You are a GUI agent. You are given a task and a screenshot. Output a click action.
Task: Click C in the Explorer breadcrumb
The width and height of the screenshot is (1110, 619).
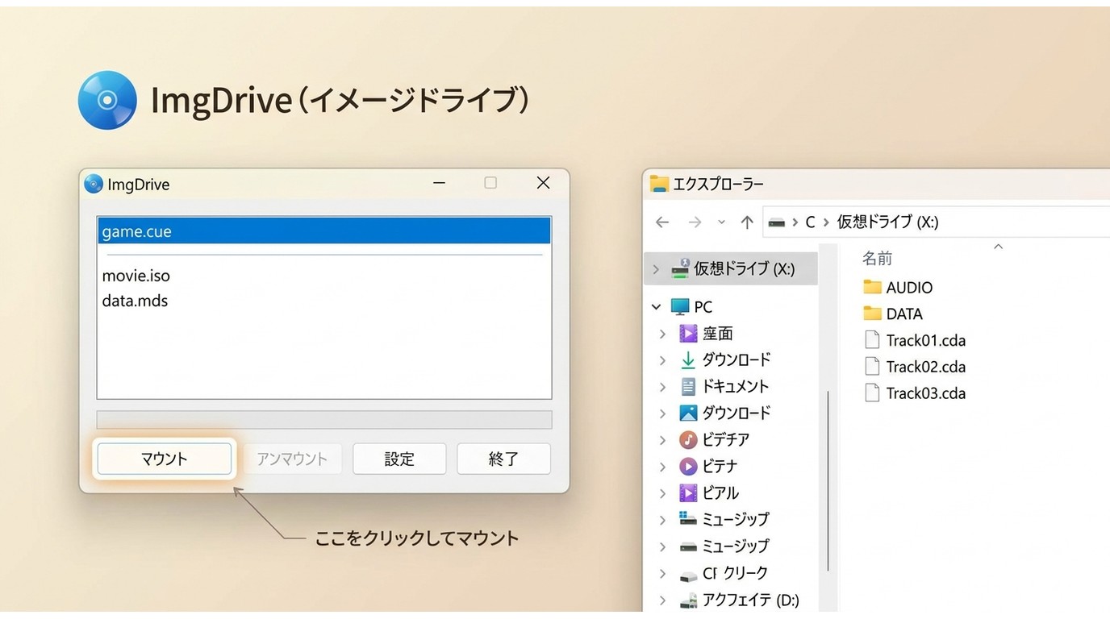point(810,222)
